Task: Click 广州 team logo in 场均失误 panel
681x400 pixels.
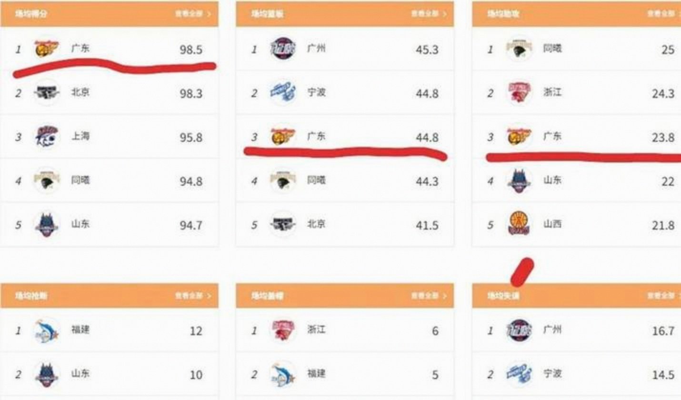Action: point(519,330)
